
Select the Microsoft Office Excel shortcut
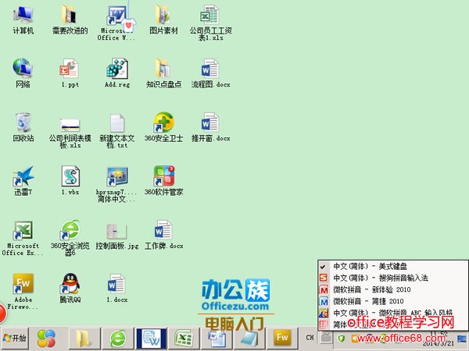point(23,238)
